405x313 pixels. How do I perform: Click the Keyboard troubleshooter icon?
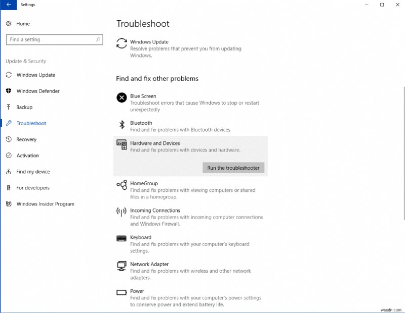tap(121, 238)
